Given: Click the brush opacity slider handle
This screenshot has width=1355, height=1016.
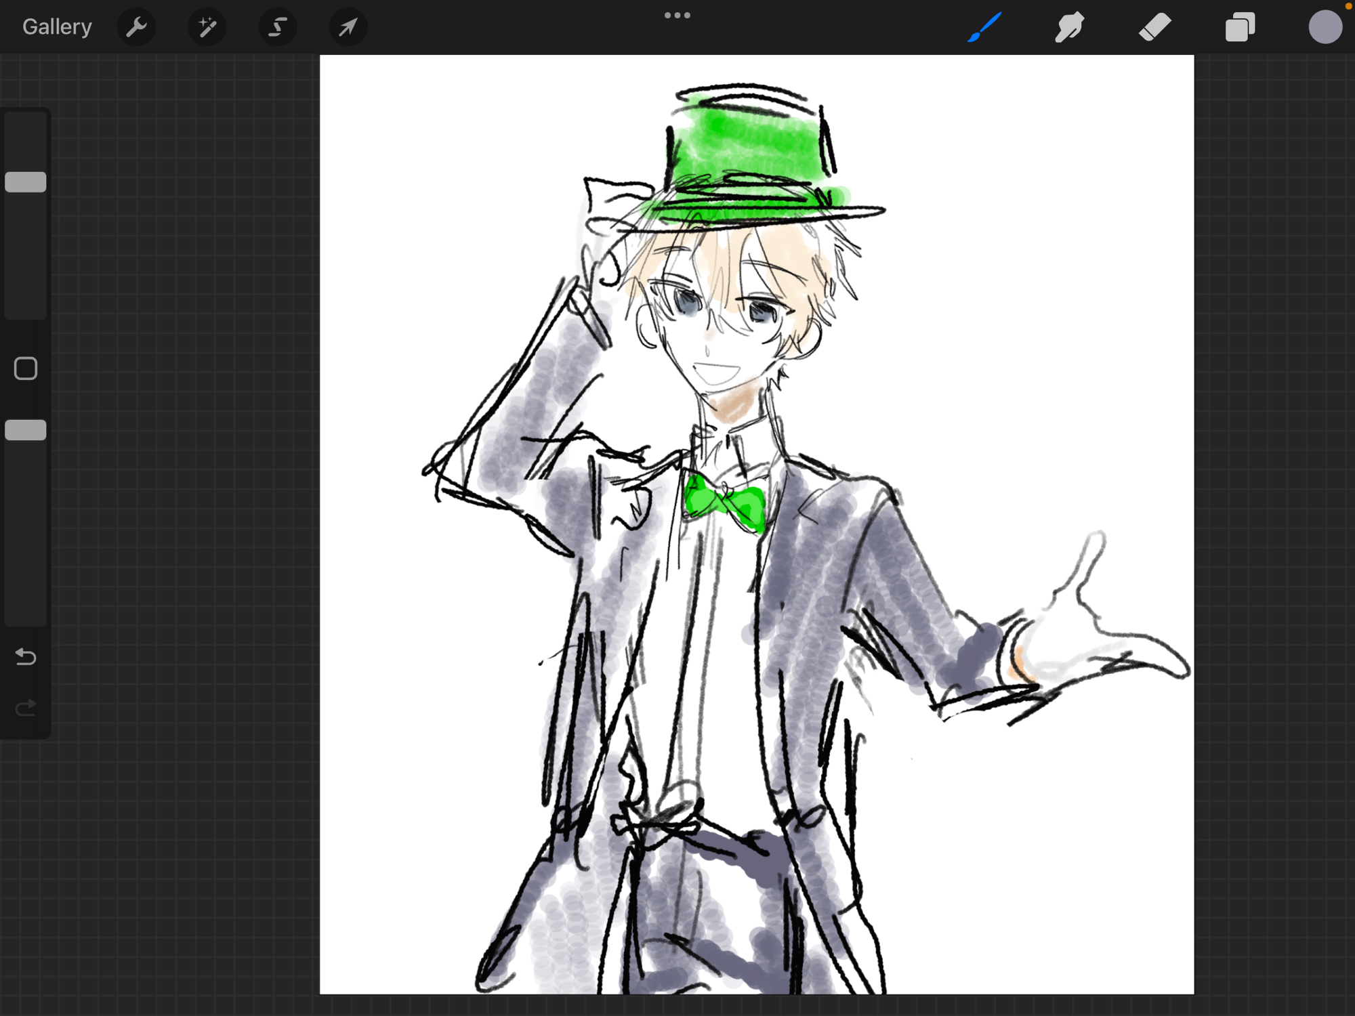Looking at the screenshot, I should [x=26, y=430].
